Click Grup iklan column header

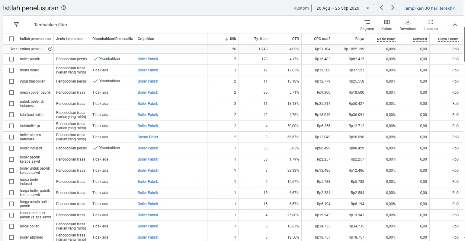pos(146,39)
